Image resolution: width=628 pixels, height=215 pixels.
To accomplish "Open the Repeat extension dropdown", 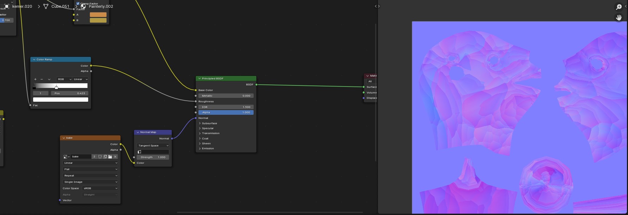I will click(90, 176).
